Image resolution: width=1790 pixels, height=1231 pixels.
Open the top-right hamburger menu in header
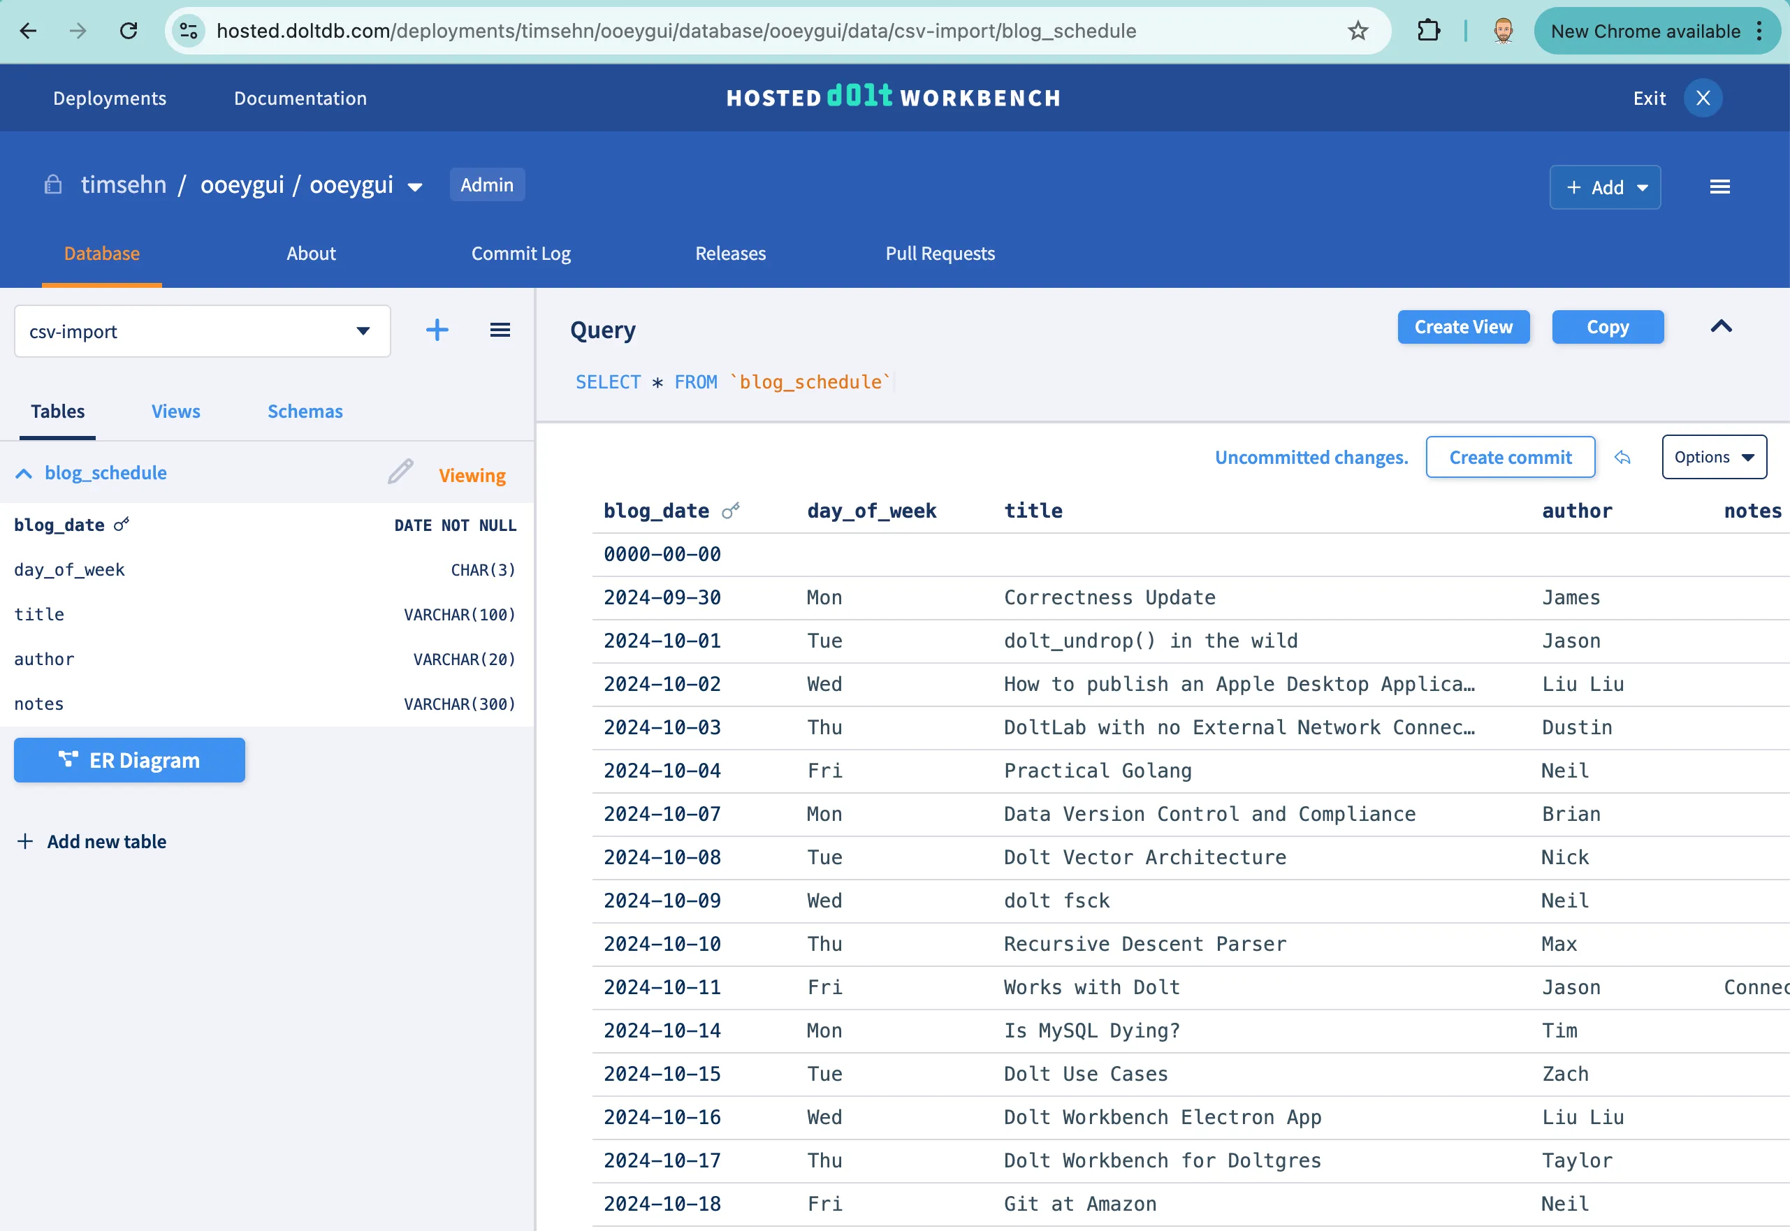pos(1719,187)
